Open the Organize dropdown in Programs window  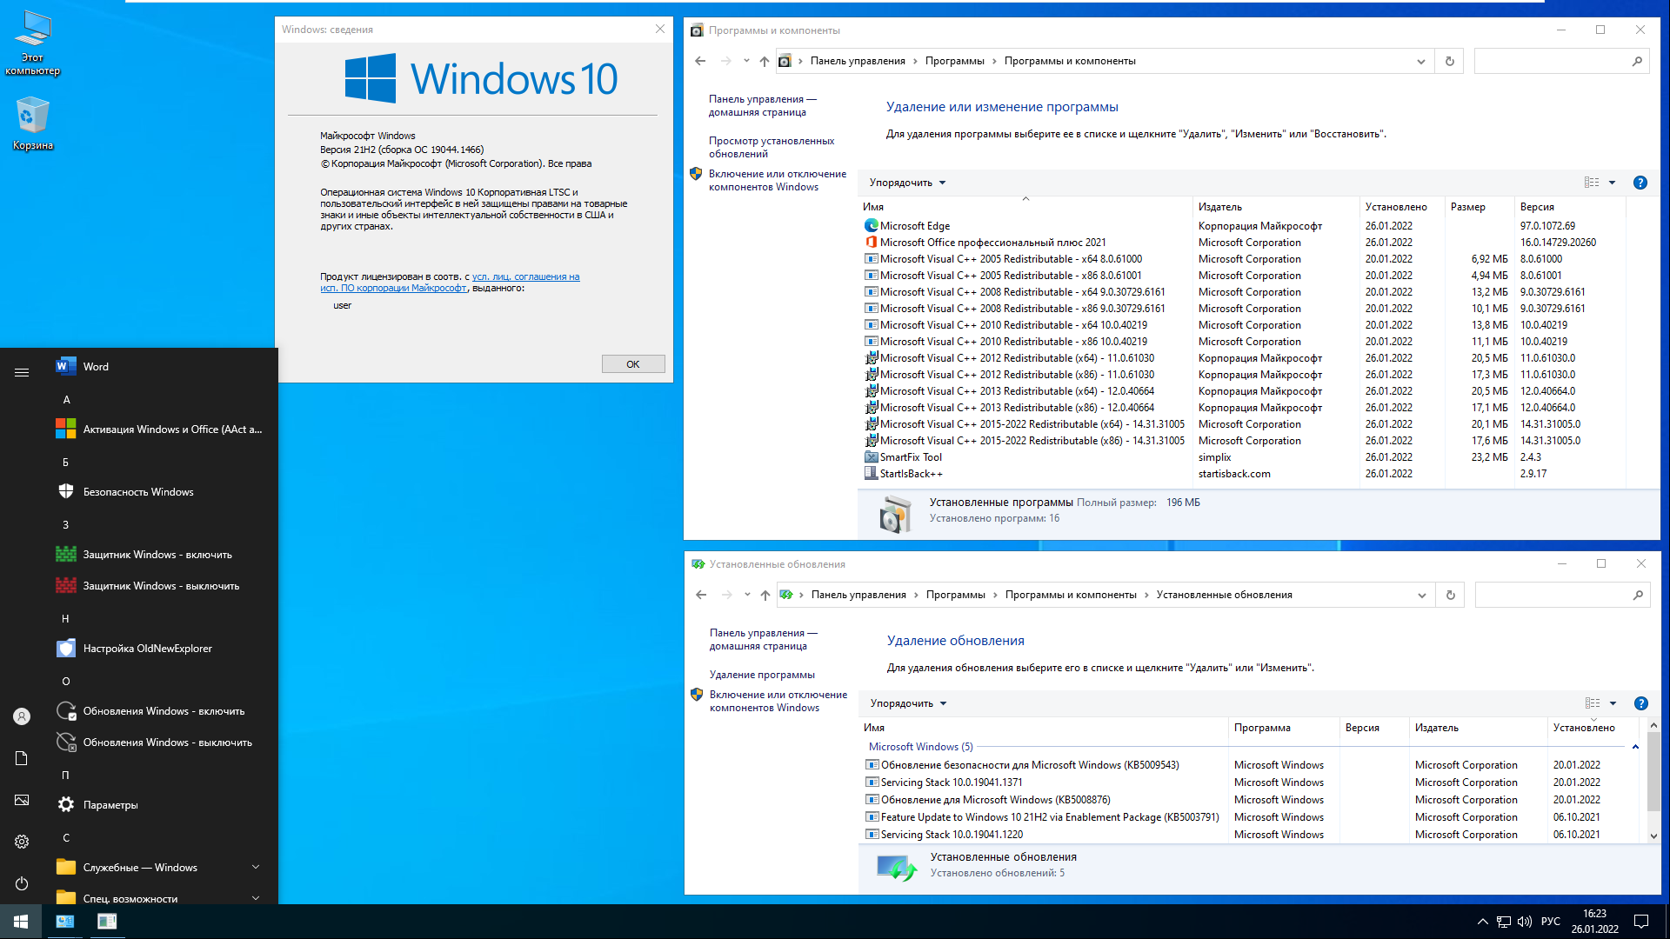point(907,183)
